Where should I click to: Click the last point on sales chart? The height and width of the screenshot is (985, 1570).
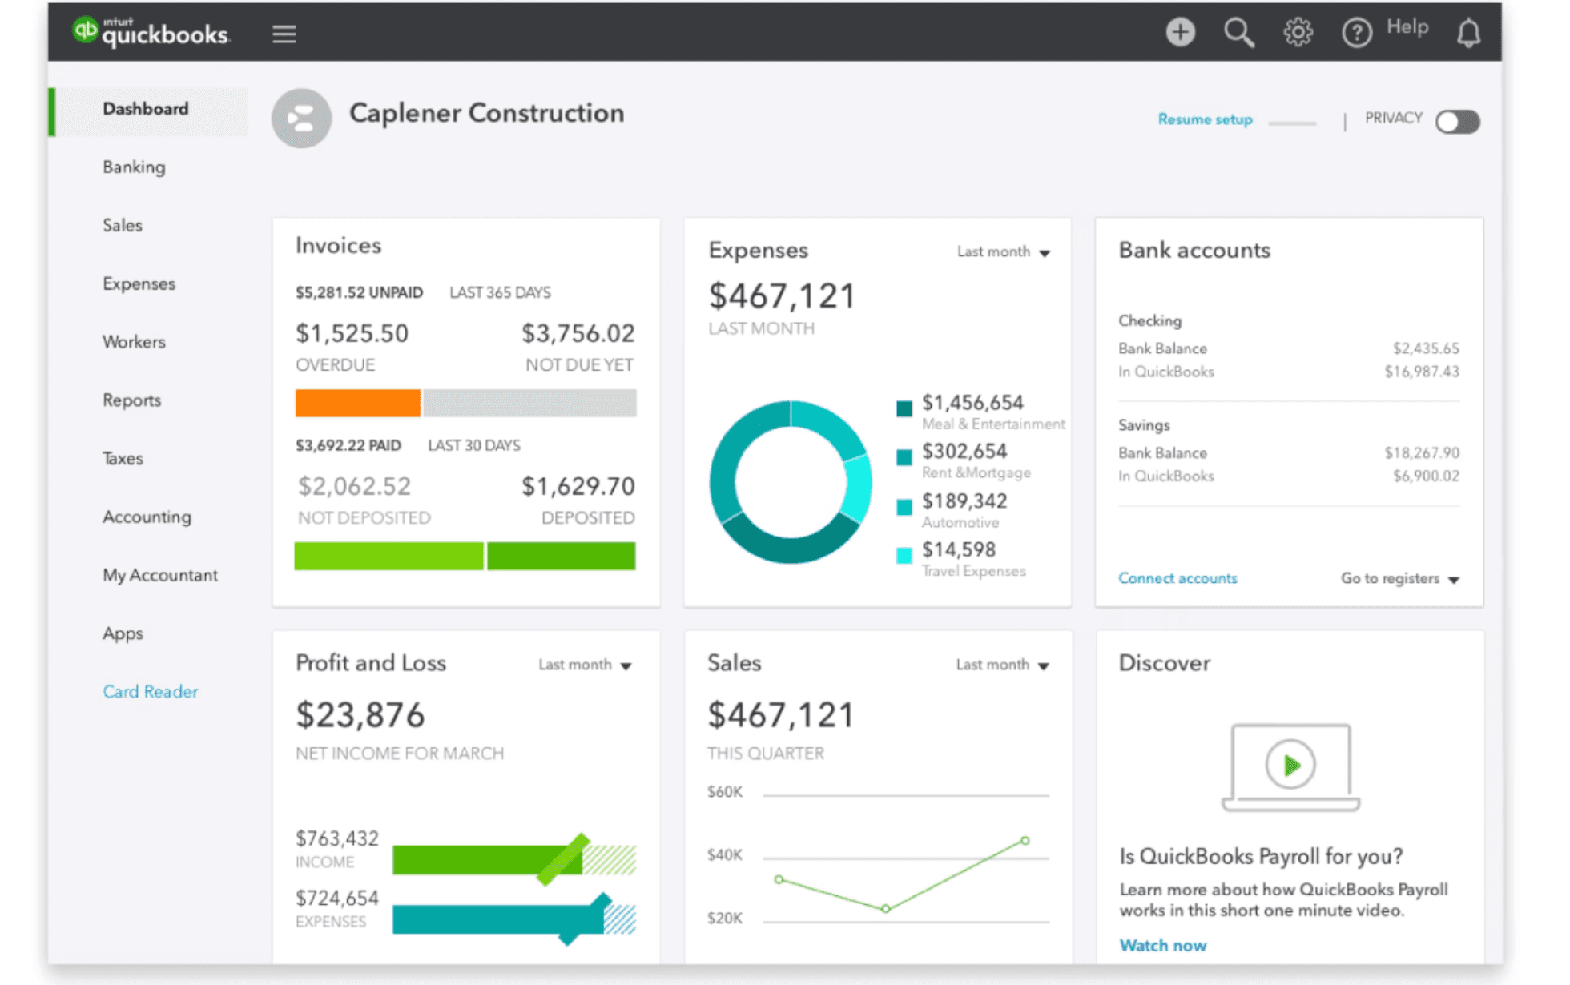[x=1025, y=841]
